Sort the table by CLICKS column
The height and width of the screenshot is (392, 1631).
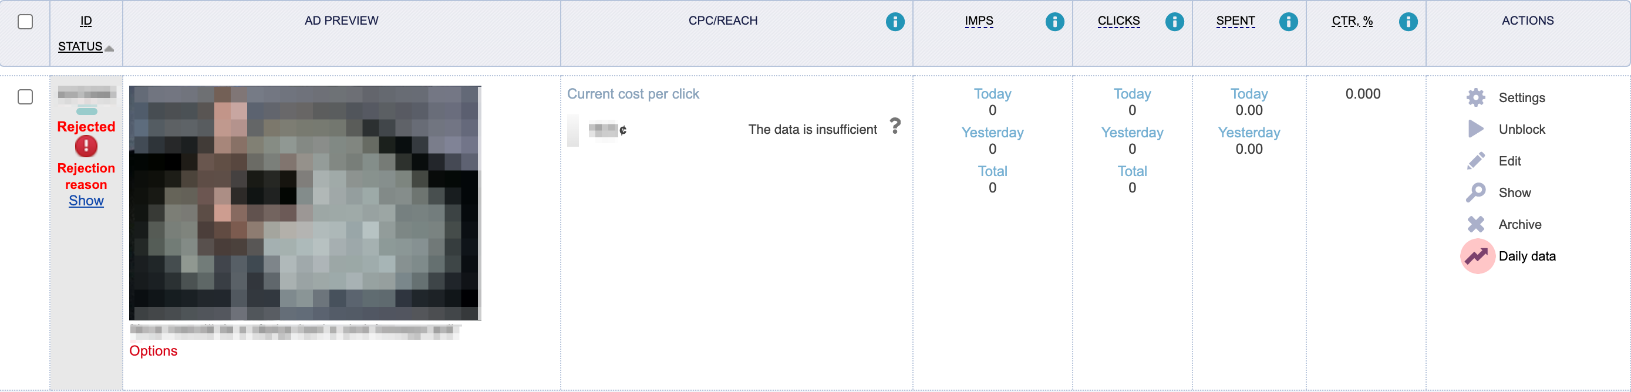coord(1118,21)
